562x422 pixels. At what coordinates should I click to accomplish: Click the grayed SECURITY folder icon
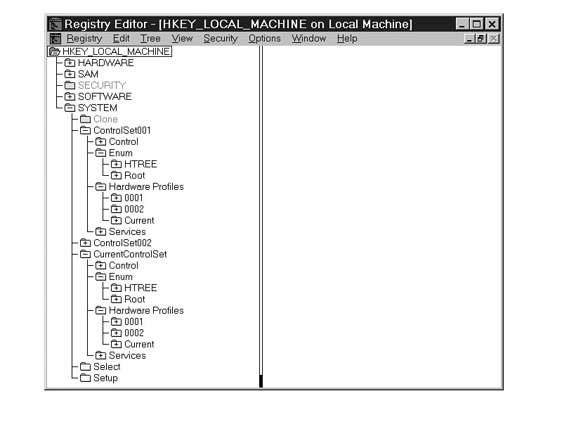[x=70, y=85]
